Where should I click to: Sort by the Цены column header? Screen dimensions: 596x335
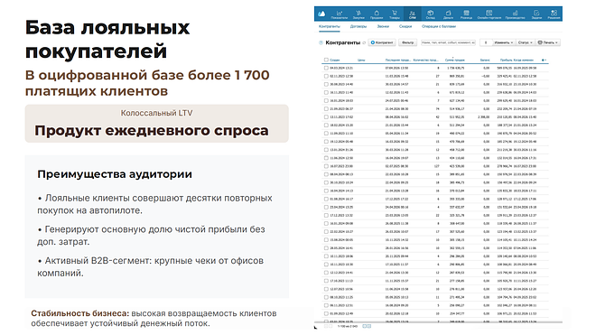coord(361,60)
